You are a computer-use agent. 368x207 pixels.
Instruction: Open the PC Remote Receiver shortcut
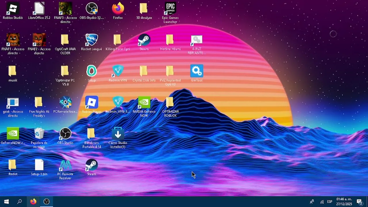coord(65,166)
